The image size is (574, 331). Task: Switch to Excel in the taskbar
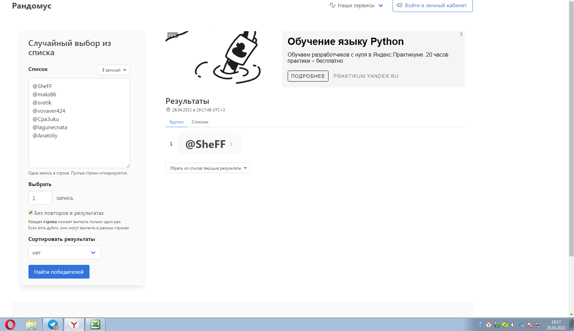95,324
